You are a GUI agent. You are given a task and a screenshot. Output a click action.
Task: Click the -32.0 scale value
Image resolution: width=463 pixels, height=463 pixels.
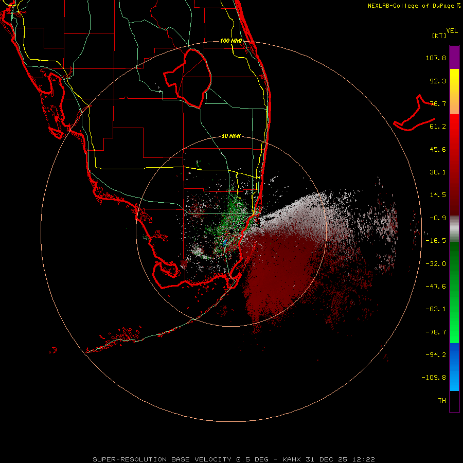tap(436, 264)
